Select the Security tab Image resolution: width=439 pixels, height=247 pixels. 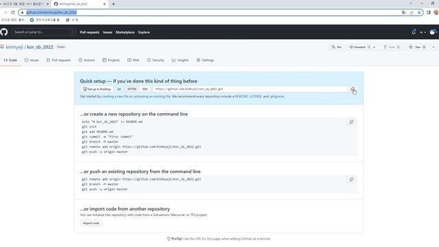click(x=156, y=60)
